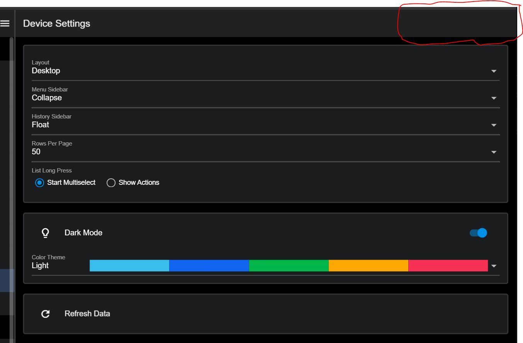Select the green theme swatch
The width and height of the screenshot is (523, 343).
pyautogui.click(x=289, y=265)
